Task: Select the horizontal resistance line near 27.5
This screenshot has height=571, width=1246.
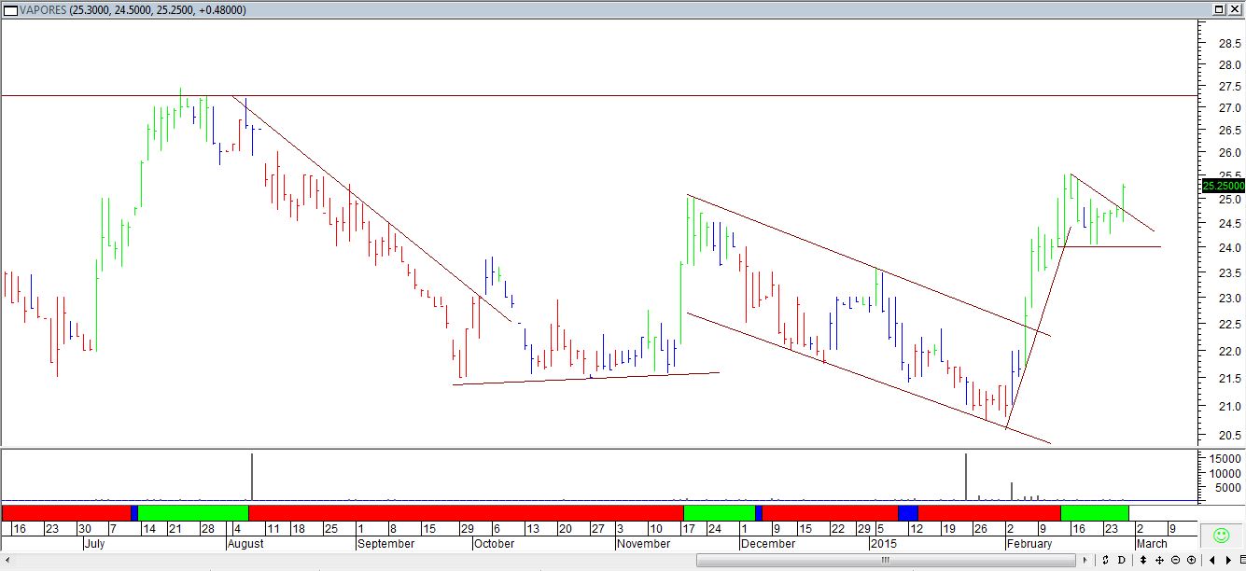Action: coord(597,95)
